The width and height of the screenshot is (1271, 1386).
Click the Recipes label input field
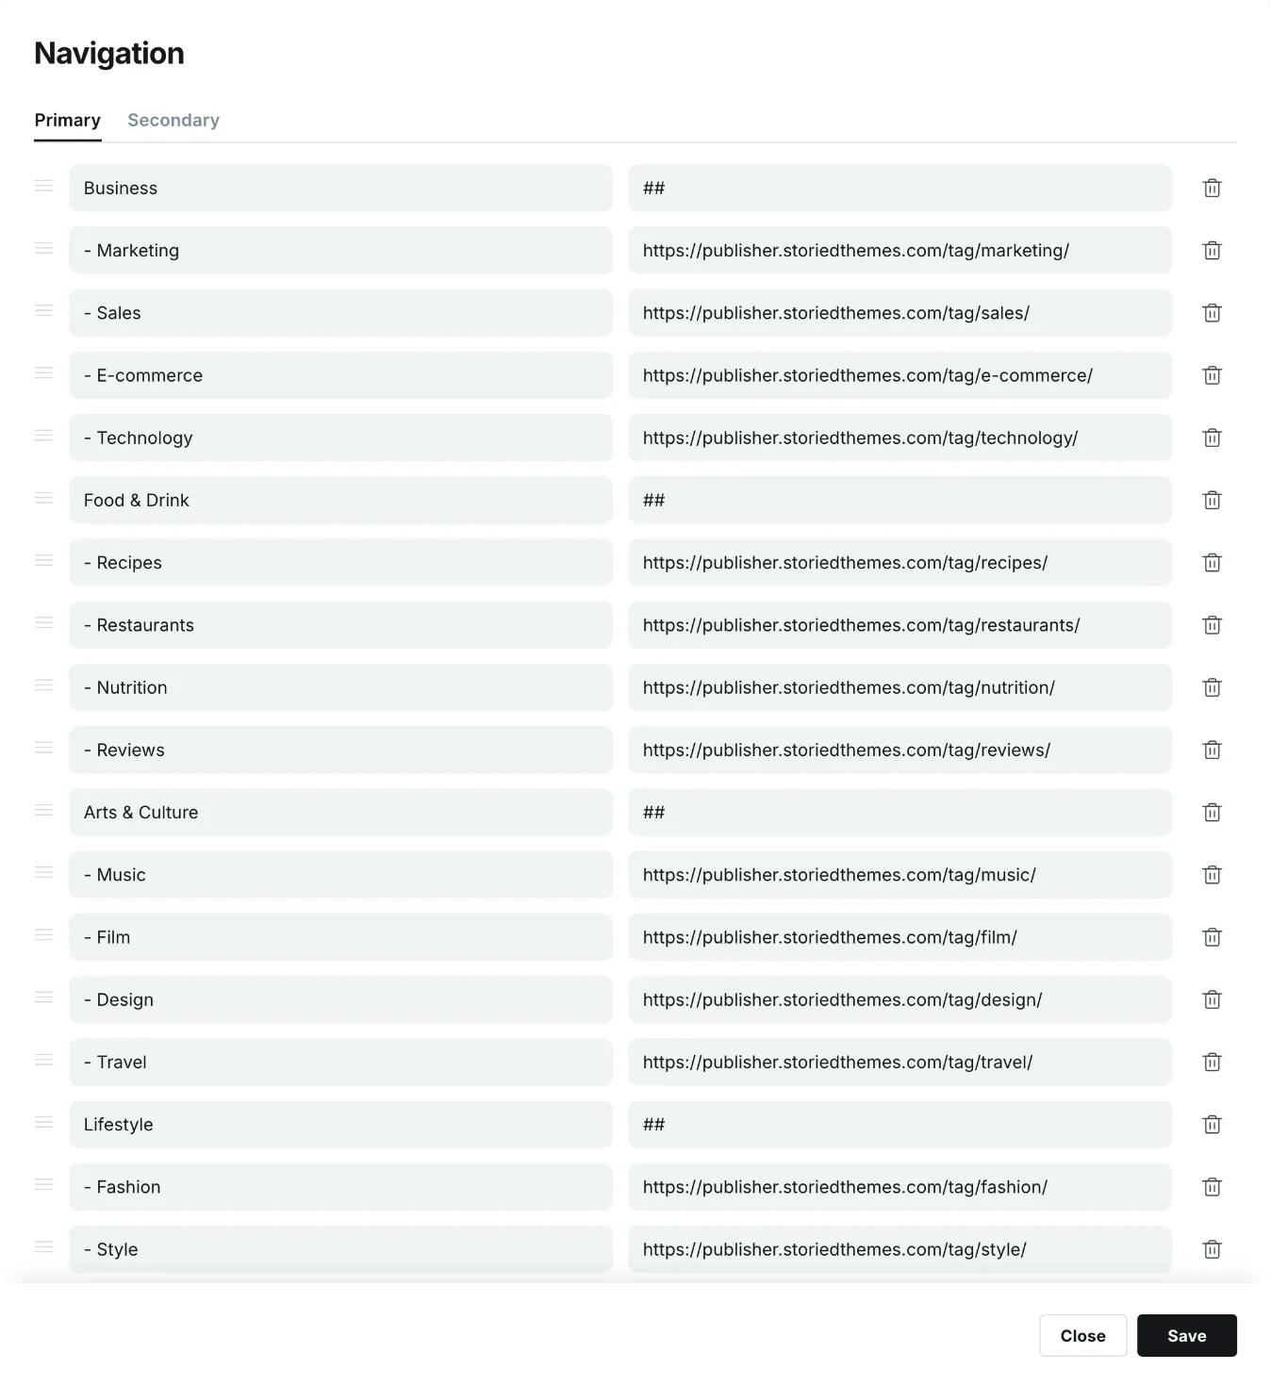(x=340, y=563)
